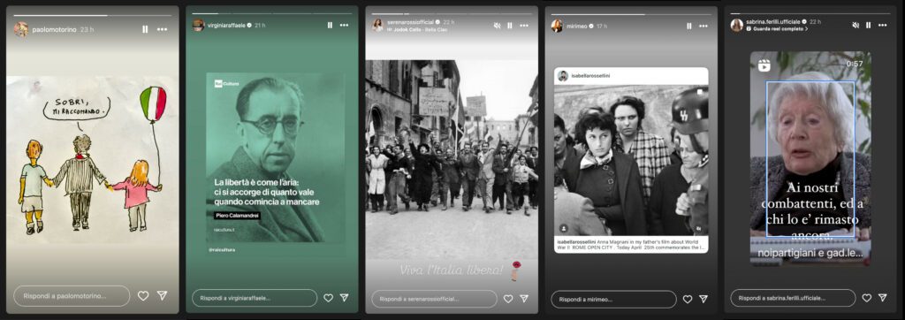
Task: Open serenarossiofficial profile avatar
Action: click(377, 25)
